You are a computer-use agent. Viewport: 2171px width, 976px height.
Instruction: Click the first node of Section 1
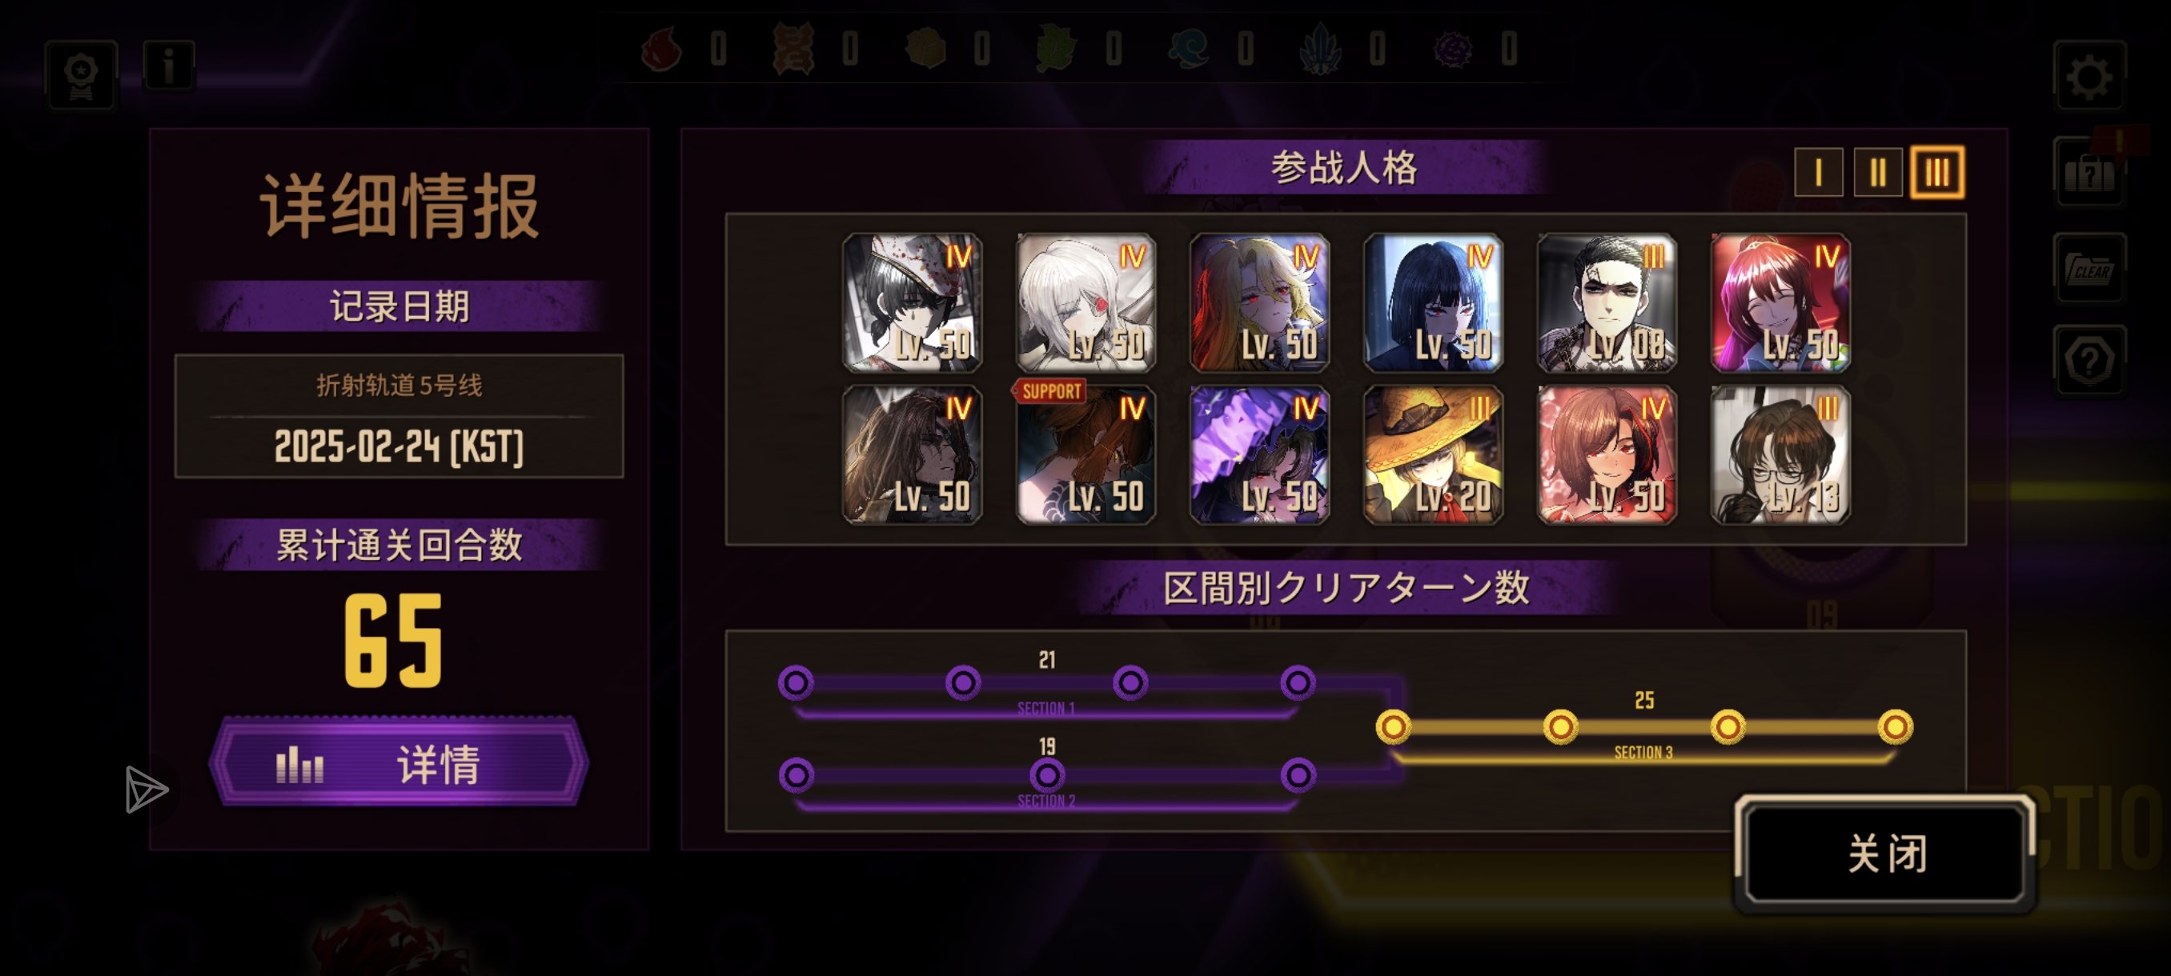[x=796, y=682]
